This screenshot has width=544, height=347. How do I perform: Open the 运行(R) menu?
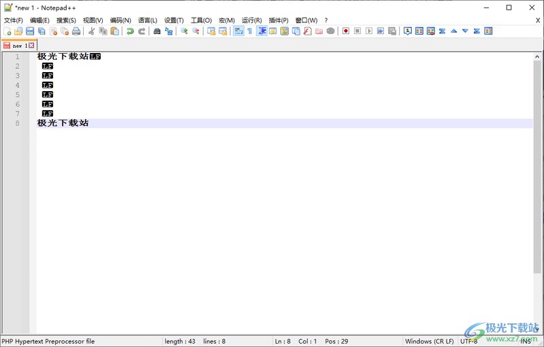(x=252, y=20)
